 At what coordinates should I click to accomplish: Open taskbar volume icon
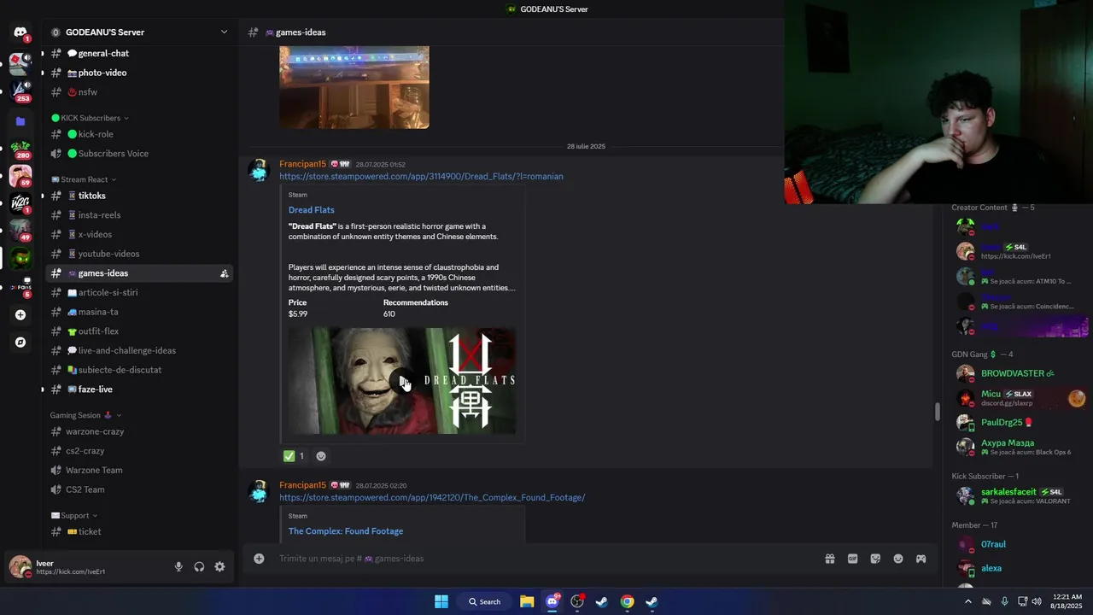[1037, 601]
